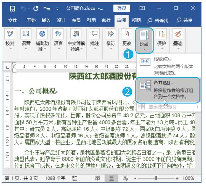206x186 pixels.
Task: Expand the 语言 dropdown arrow
Action: click(59, 49)
